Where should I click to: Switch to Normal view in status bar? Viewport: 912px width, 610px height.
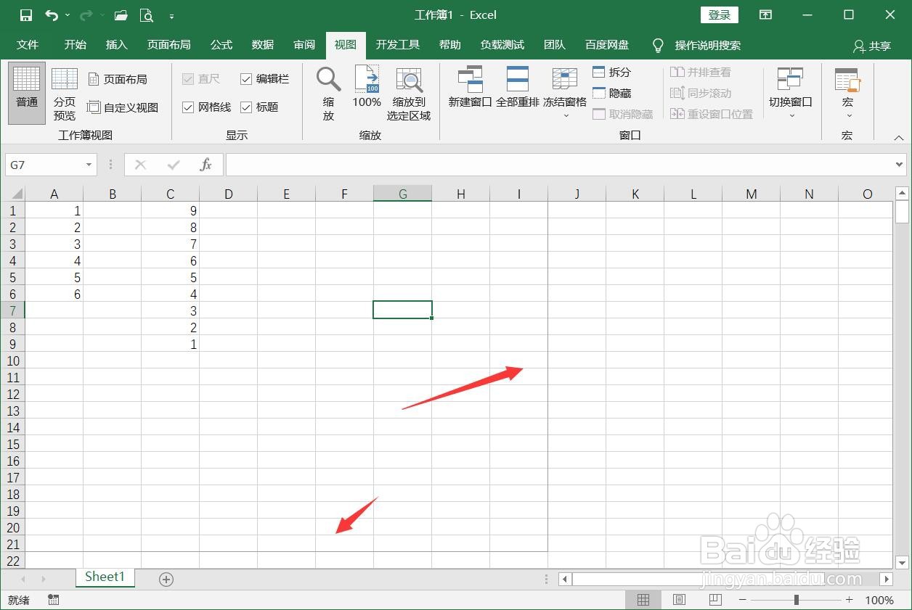tap(643, 600)
